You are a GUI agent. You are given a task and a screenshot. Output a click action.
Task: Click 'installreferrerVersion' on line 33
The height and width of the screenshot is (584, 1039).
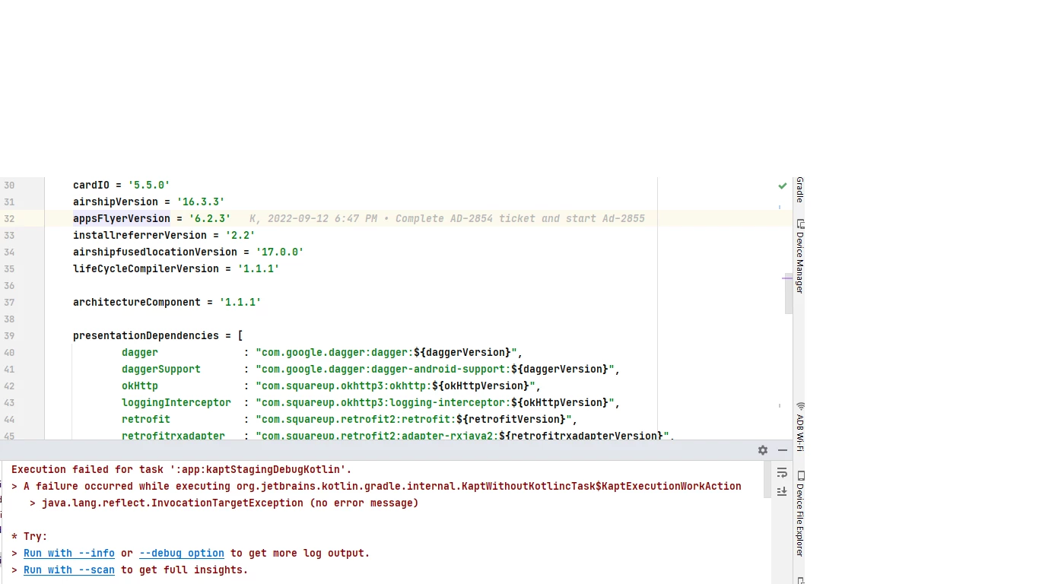pos(140,235)
